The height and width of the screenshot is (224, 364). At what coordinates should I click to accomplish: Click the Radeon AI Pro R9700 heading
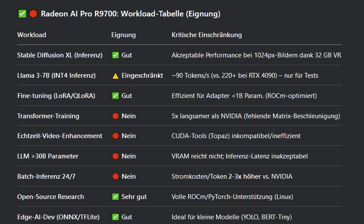point(131,14)
